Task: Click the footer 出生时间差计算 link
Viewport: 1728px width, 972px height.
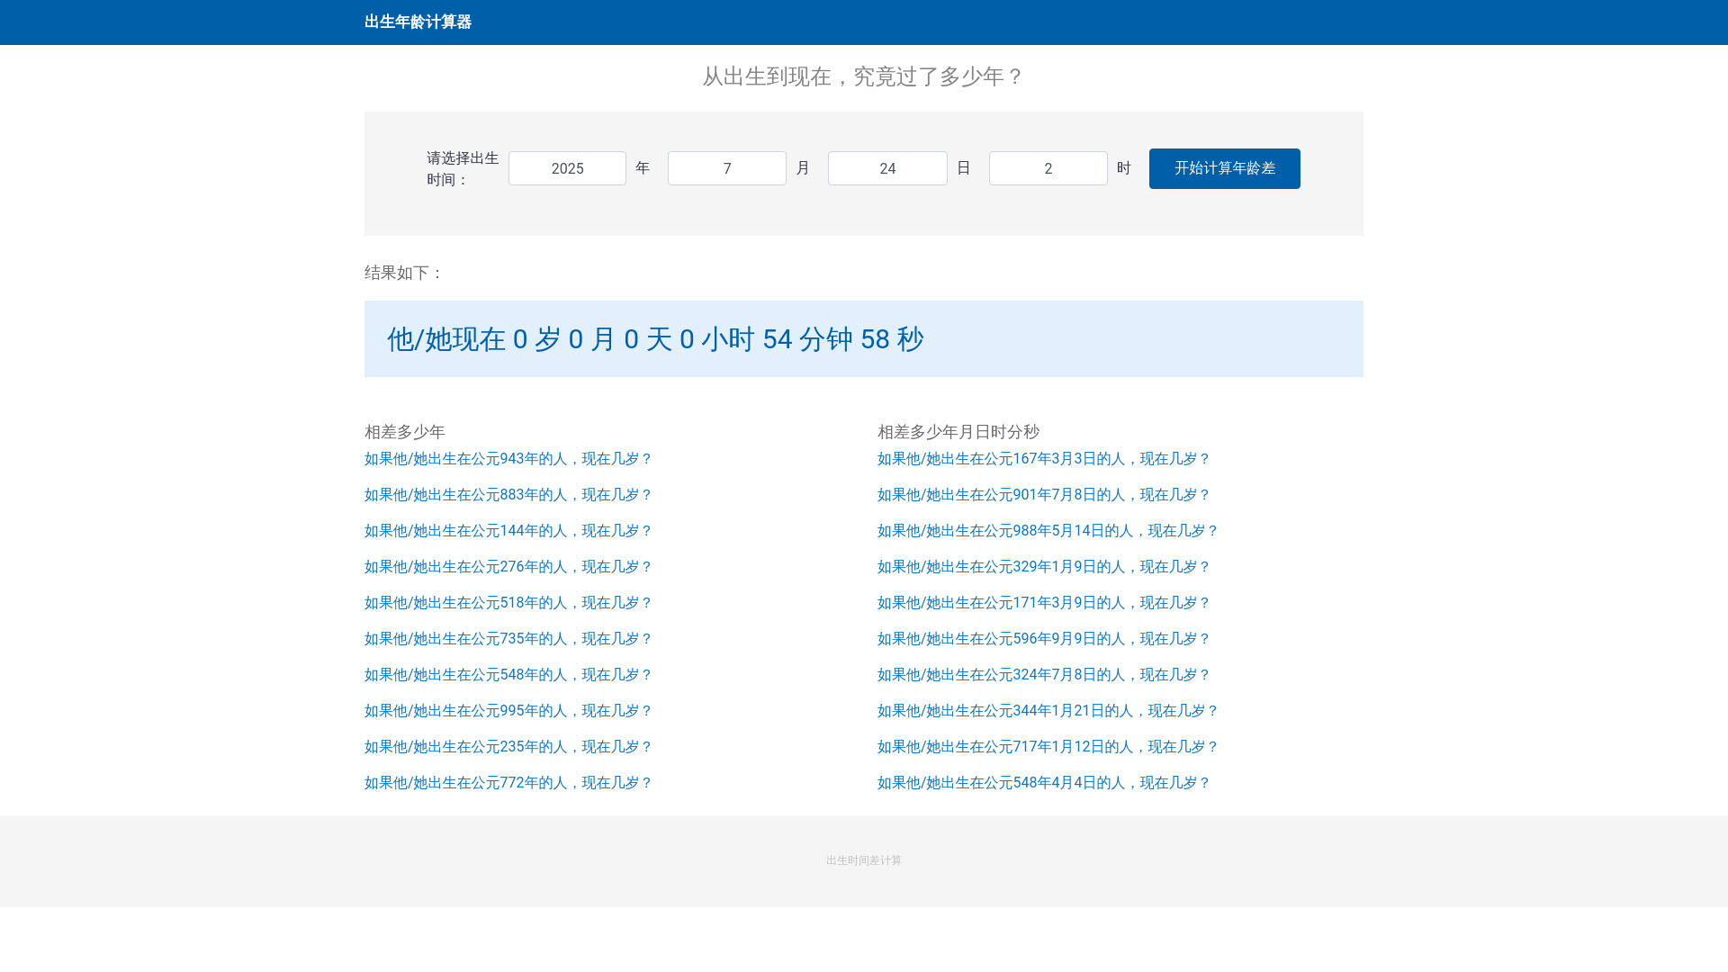Action: click(x=864, y=860)
